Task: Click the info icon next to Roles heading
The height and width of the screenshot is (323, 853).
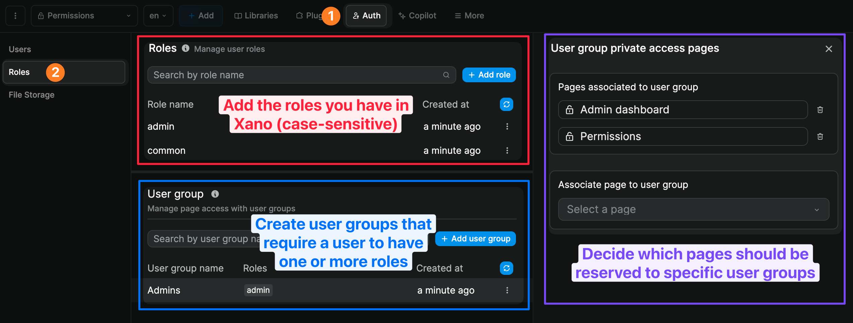Action: click(x=186, y=48)
